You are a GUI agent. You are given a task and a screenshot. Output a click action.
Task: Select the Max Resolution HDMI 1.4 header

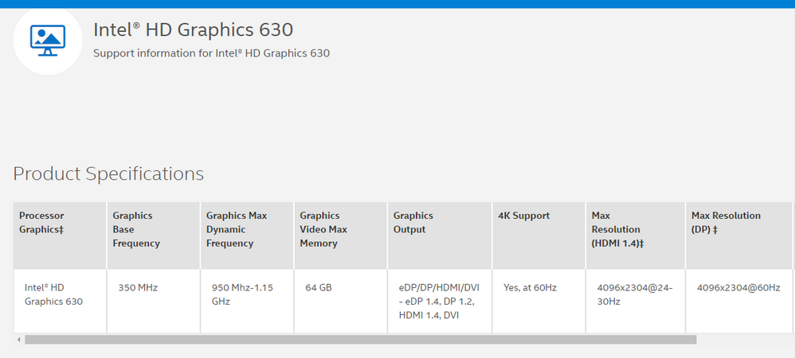coord(636,235)
